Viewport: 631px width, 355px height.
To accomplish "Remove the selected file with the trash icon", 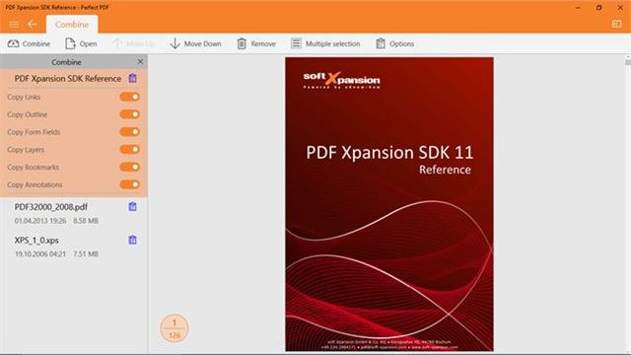I will tap(242, 43).
